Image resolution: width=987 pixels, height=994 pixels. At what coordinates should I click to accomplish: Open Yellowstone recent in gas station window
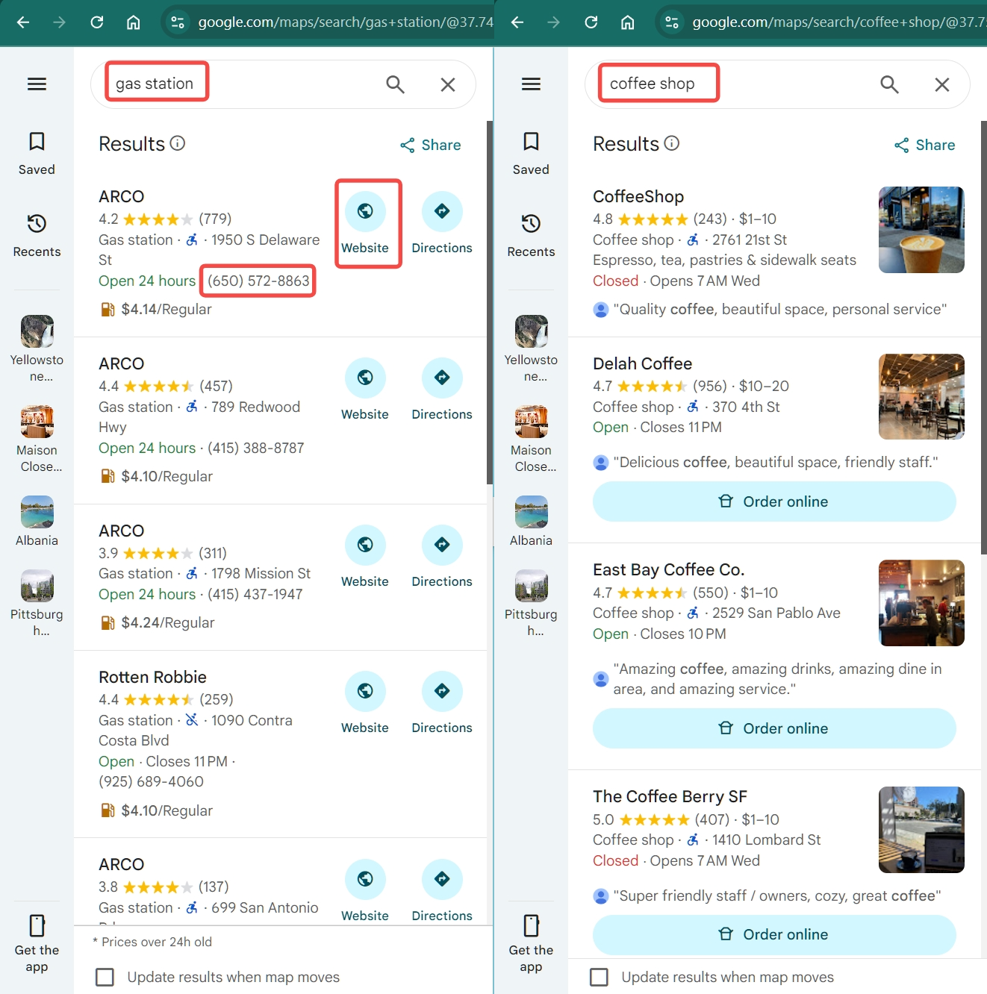(37, 348)
